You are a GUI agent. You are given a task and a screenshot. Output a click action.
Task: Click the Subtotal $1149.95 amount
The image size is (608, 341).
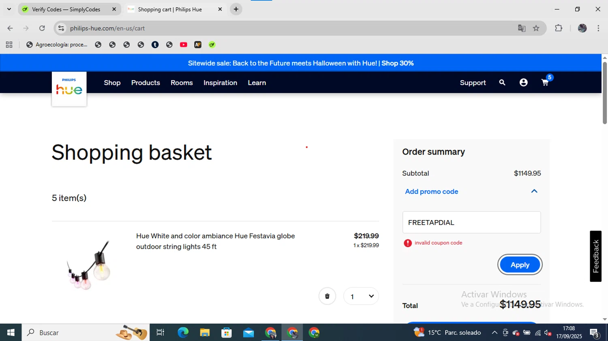(527, 173)
